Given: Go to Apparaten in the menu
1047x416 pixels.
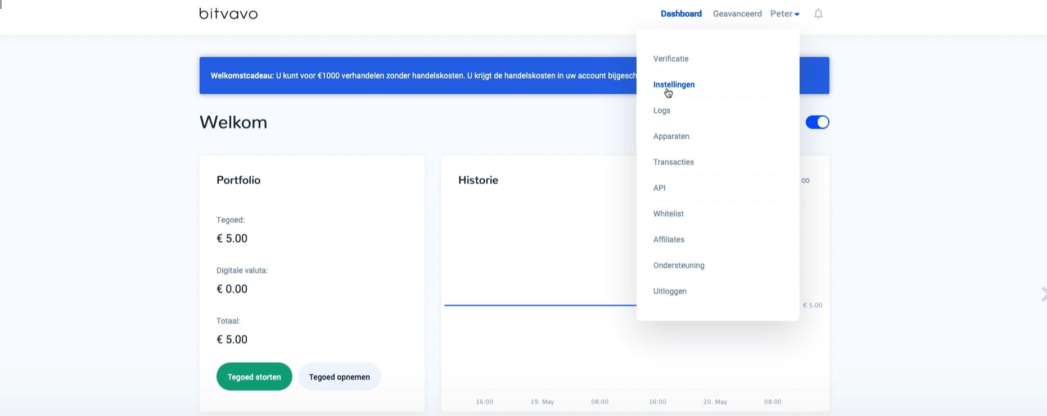Looking at the screenshot, I should [671, 136].
